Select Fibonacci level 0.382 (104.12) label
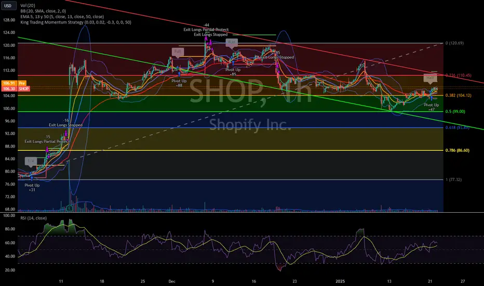This screenshot has width=484, height=286. 459,95
